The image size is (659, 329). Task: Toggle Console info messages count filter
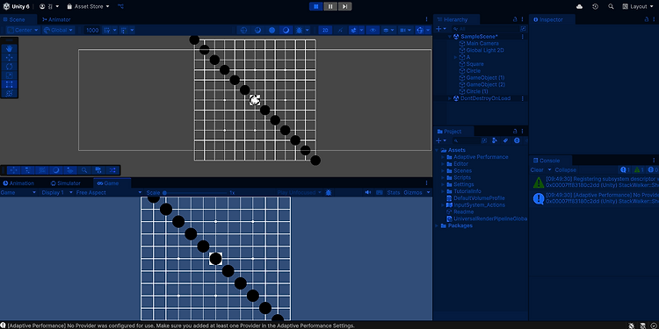pyautogui.click(x=625, y=170)
